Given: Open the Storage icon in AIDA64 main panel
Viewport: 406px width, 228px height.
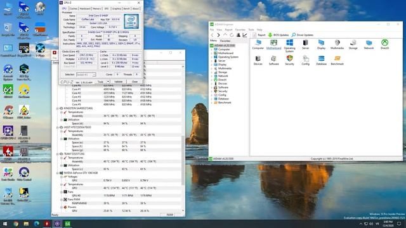Looking at the screenshot, I should (x=353, y=44).
